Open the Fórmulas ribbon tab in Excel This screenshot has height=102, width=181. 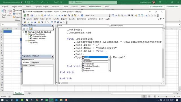[x=55, y=7]
